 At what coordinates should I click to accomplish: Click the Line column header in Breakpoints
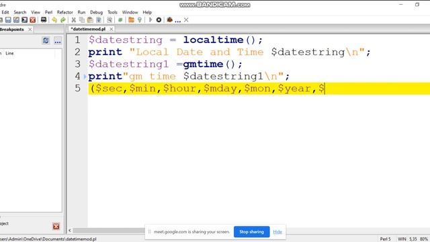coord(9,53)
